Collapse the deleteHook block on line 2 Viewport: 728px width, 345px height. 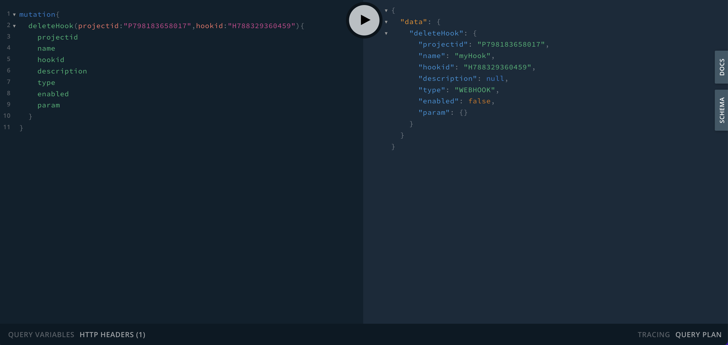point(14,26)
